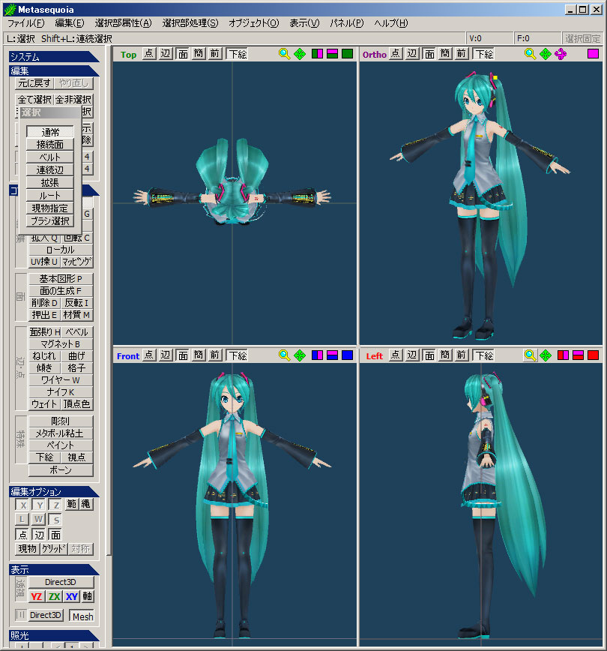Viewport: 607px width, 651px height.
Task: Click the solid magenta swatch in Ortho viewport header
Action: (x=593, y=54)
